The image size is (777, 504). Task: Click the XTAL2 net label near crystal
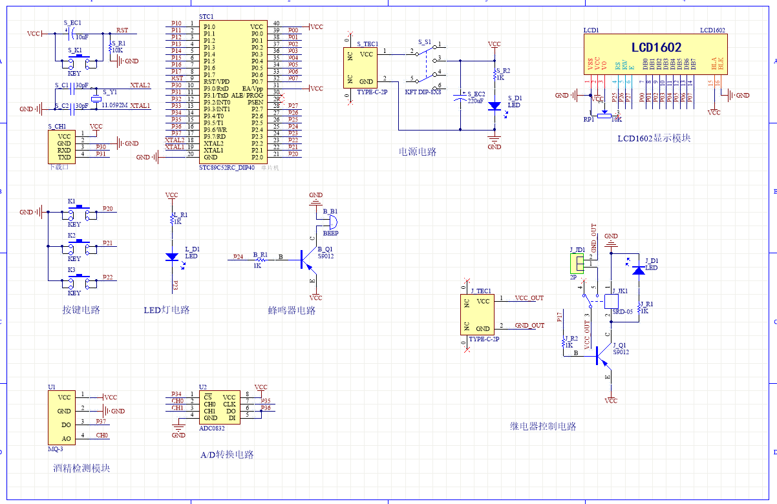coord(140,85)
